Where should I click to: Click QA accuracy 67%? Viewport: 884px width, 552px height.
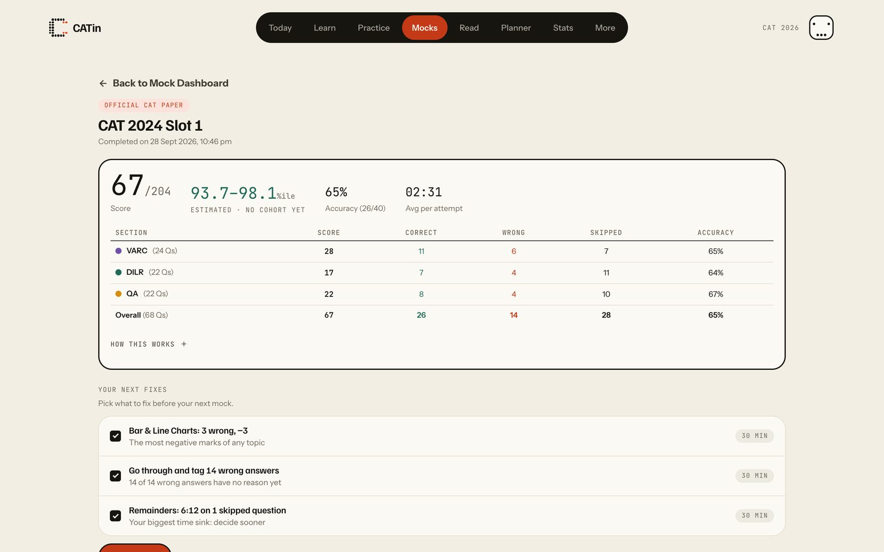pyautogui.click(x=715, y=294)
